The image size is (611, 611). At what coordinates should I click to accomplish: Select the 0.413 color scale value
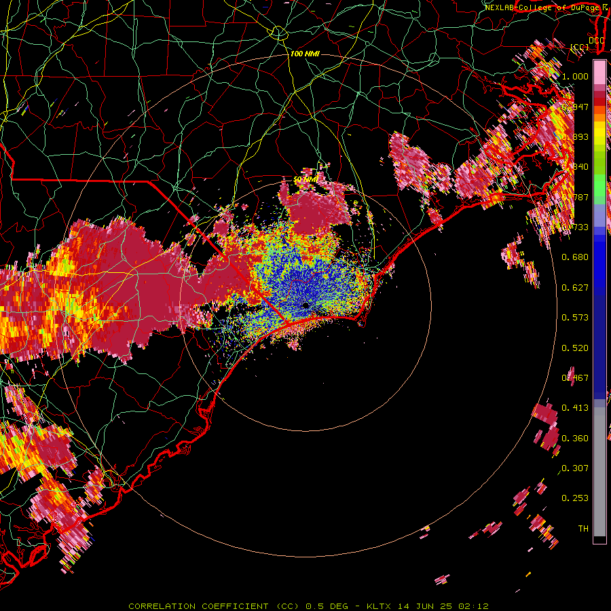click(575, 408)
